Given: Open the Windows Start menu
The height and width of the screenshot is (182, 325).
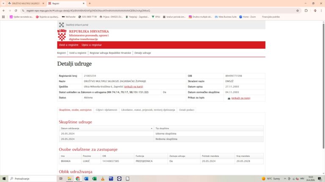Looking at the screenshot, I should [x=4, y=179].
